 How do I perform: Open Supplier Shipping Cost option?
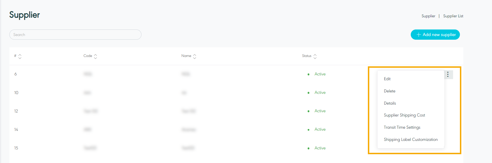(404, 115)
